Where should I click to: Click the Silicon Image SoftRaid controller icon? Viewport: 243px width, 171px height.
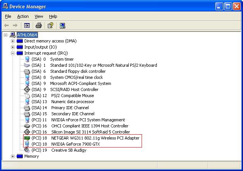[27, 132]
